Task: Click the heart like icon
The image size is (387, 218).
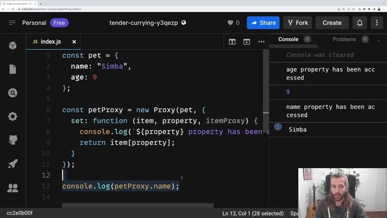Action: tap(230, 23)
